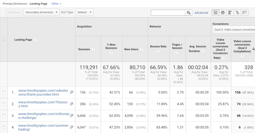
Task: Select the comparison view icon
Action: point(237,12)
